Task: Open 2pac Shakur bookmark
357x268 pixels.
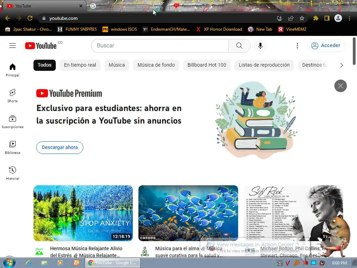Action: click(29, 29)
